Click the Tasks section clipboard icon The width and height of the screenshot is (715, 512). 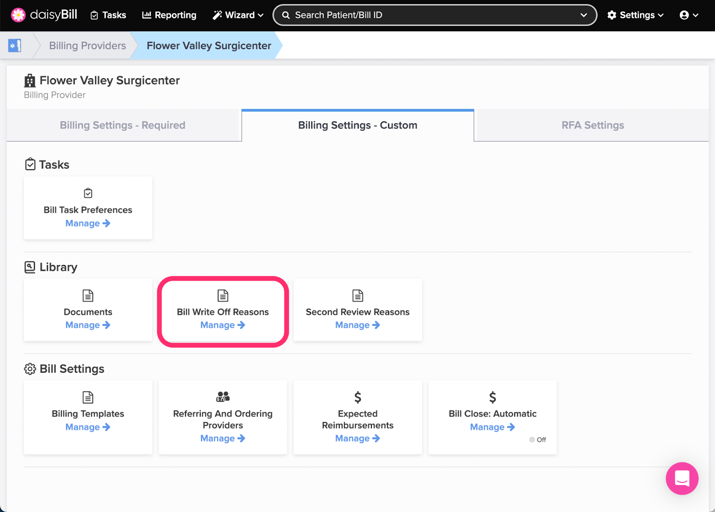(x=30, y=164)
